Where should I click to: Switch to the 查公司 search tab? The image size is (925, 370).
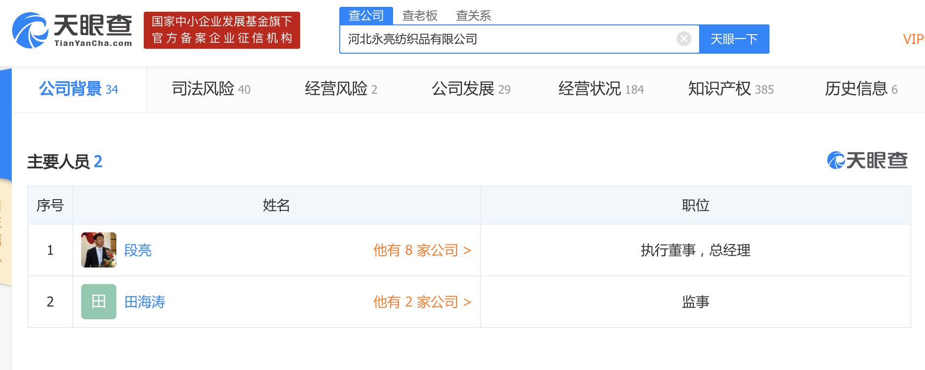coord(366,16)
